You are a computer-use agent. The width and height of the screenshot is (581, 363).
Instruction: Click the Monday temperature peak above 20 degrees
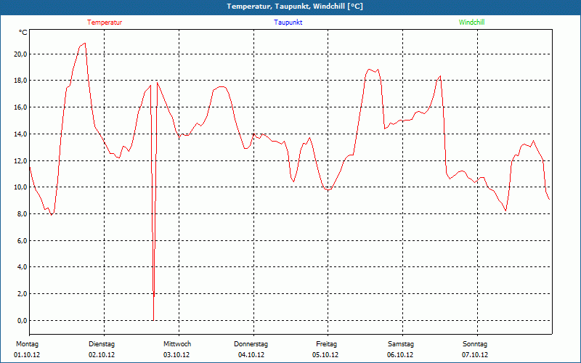(x=85, y=44)
